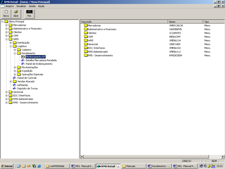Click Depósito de Trocas program icon
Viewport: 225px width, 169px height.
tap(15, 89)
